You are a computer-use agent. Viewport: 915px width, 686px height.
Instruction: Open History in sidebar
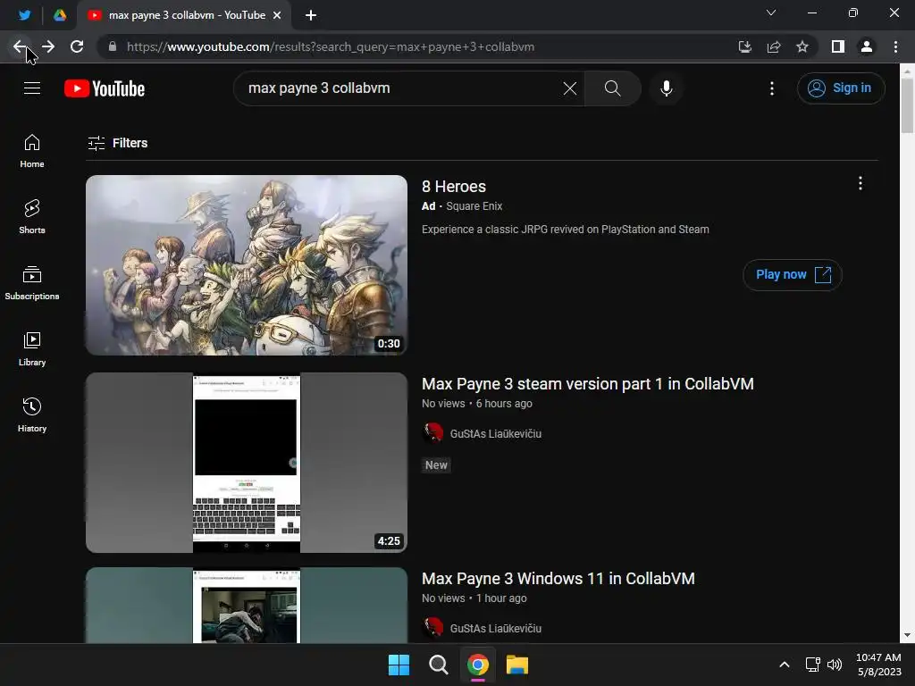coord(32,414)
